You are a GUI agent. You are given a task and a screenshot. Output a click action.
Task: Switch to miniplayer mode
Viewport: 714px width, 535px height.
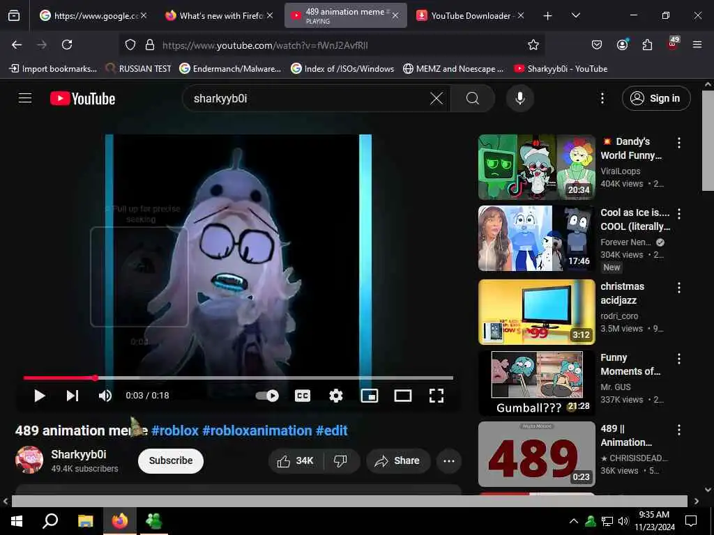[370, 396]
